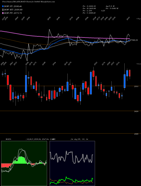Click the last red candlestick on the right
141x186 pixels.
click(130, 73)
